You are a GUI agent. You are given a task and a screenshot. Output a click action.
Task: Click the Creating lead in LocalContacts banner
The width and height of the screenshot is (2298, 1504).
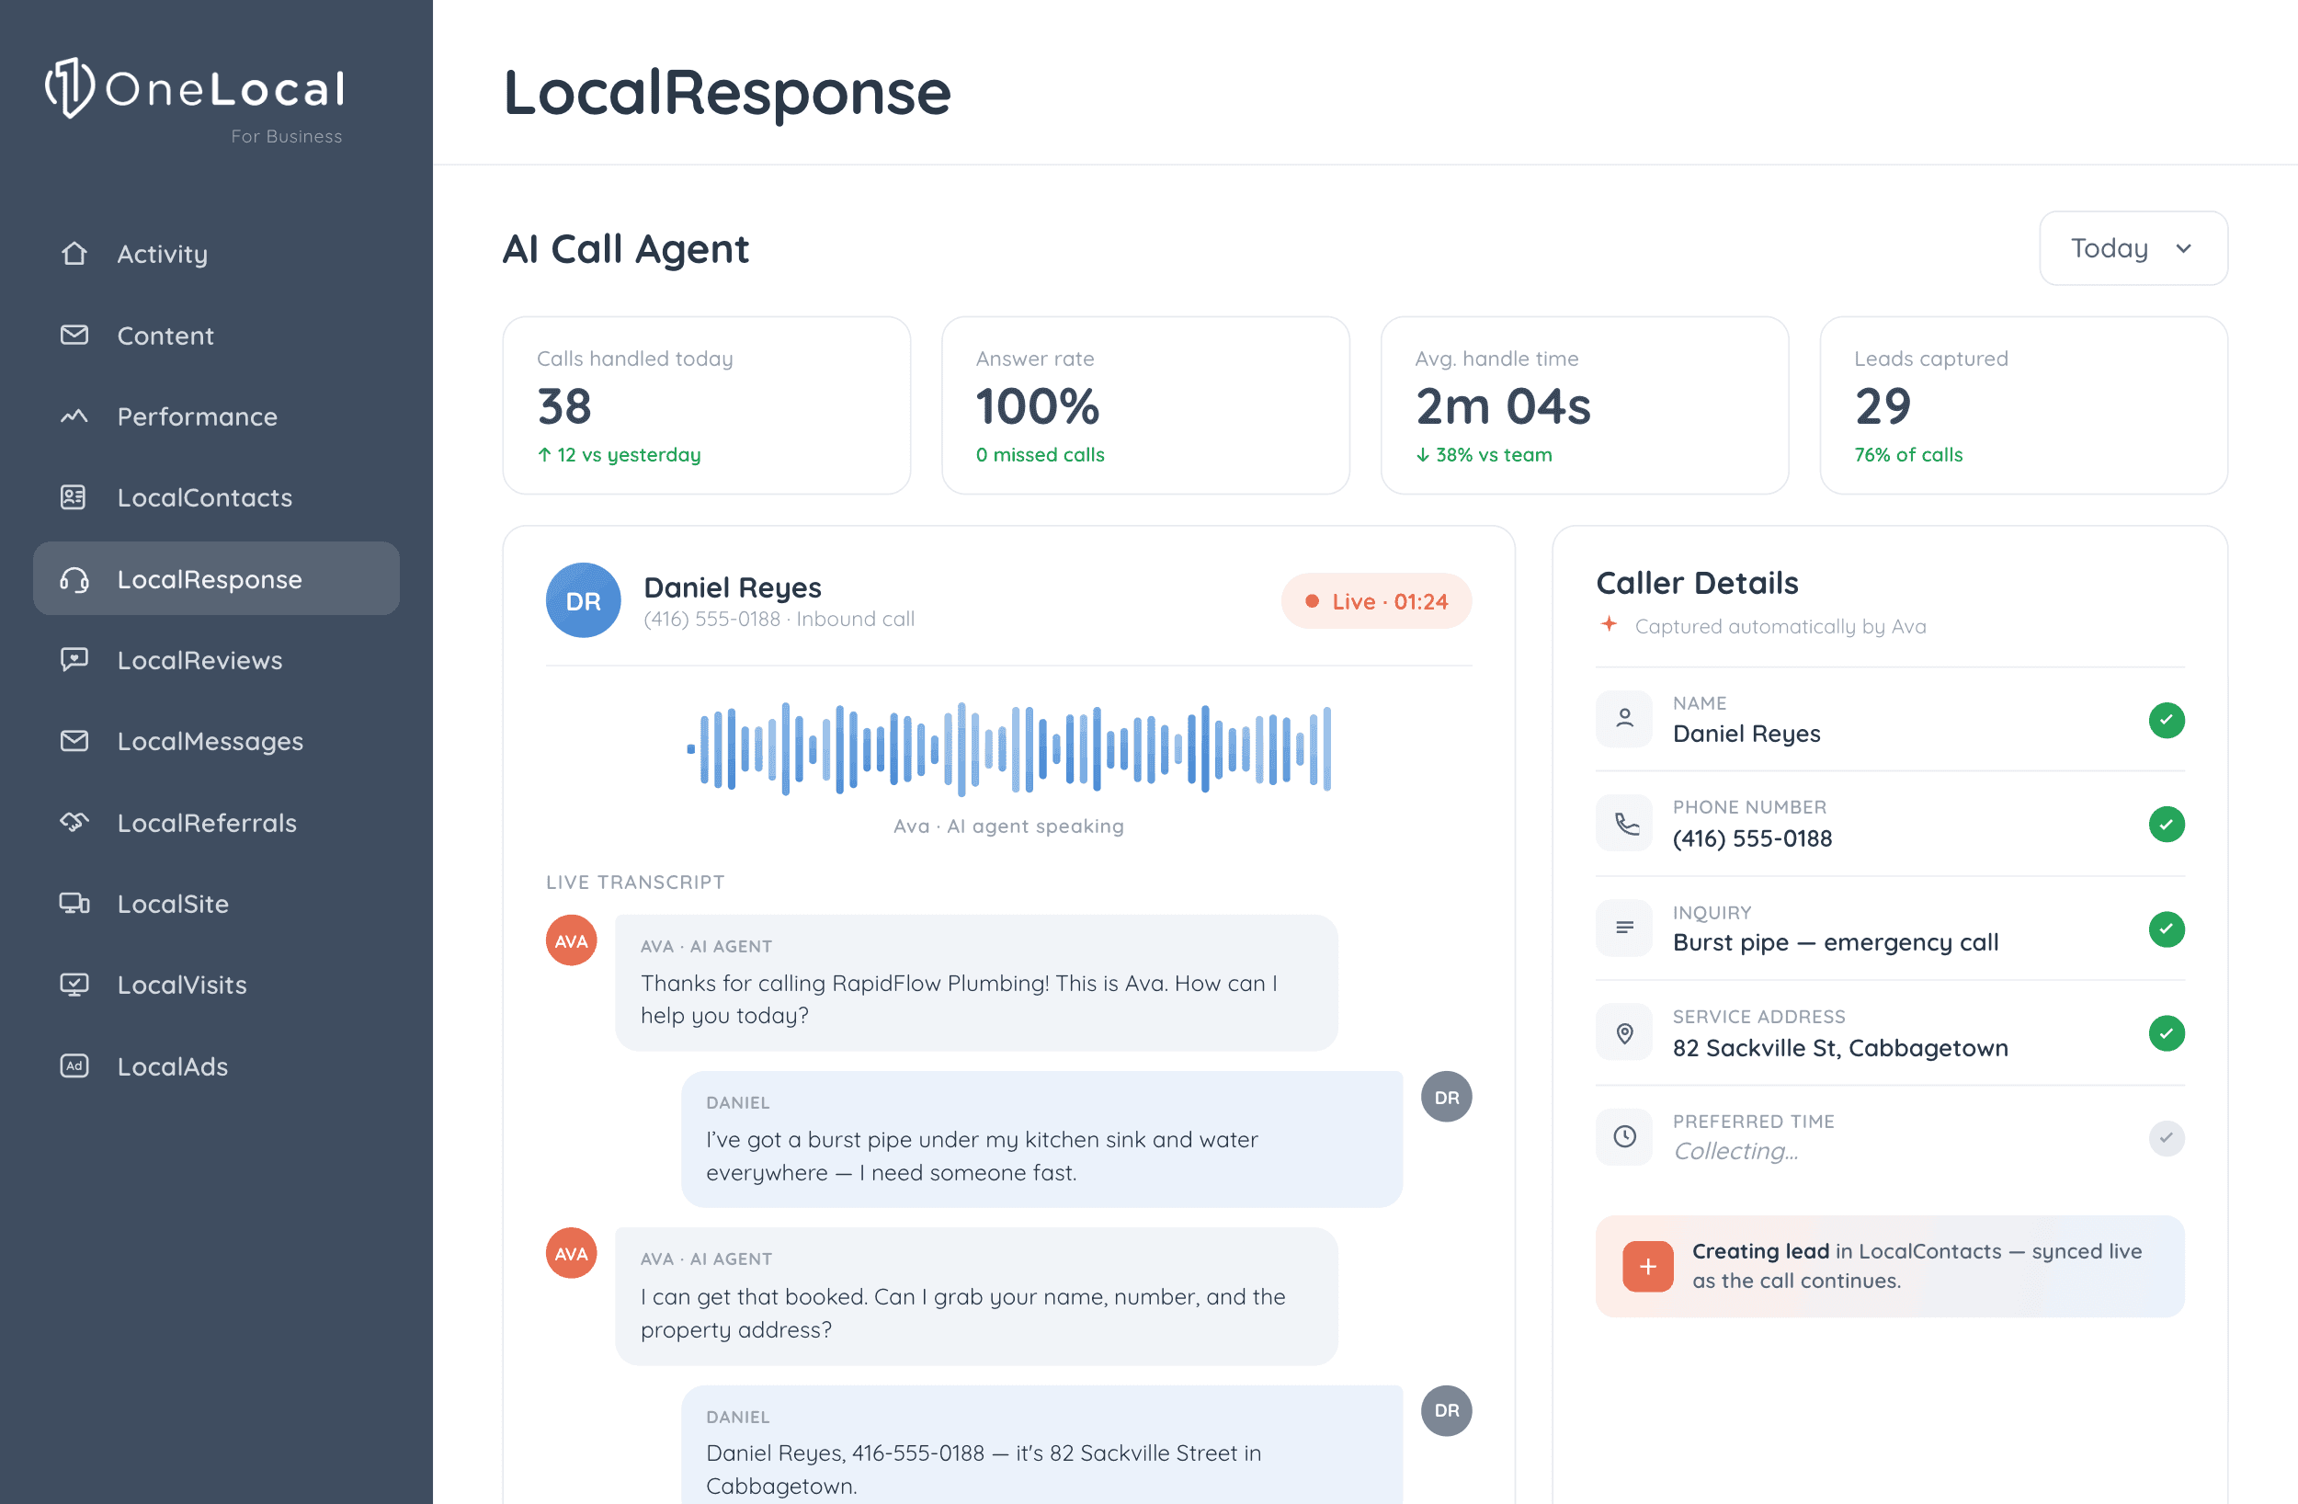[1890, 1265]
